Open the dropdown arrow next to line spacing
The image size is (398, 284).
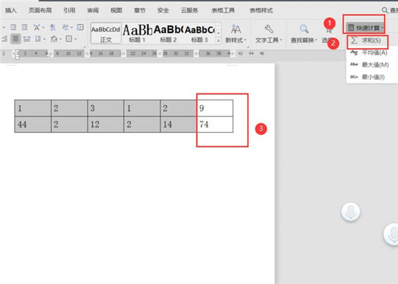pyautogui.click(x=44, y=39)
